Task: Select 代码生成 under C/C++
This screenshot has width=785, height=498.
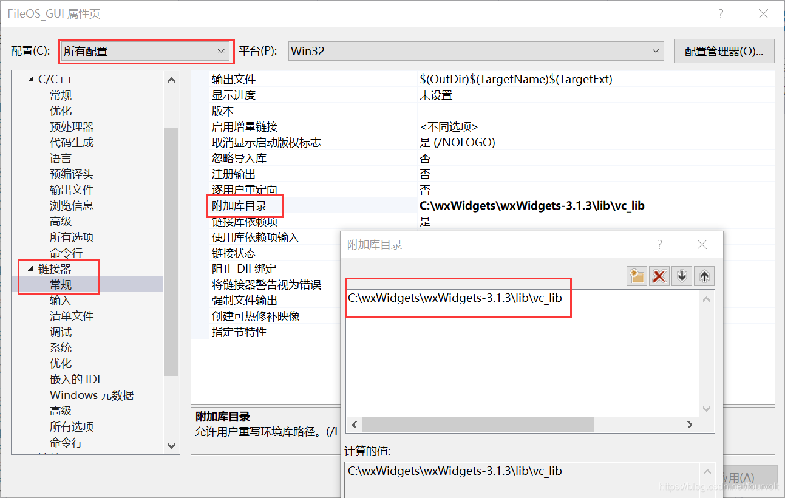Action: coord(72,143)
